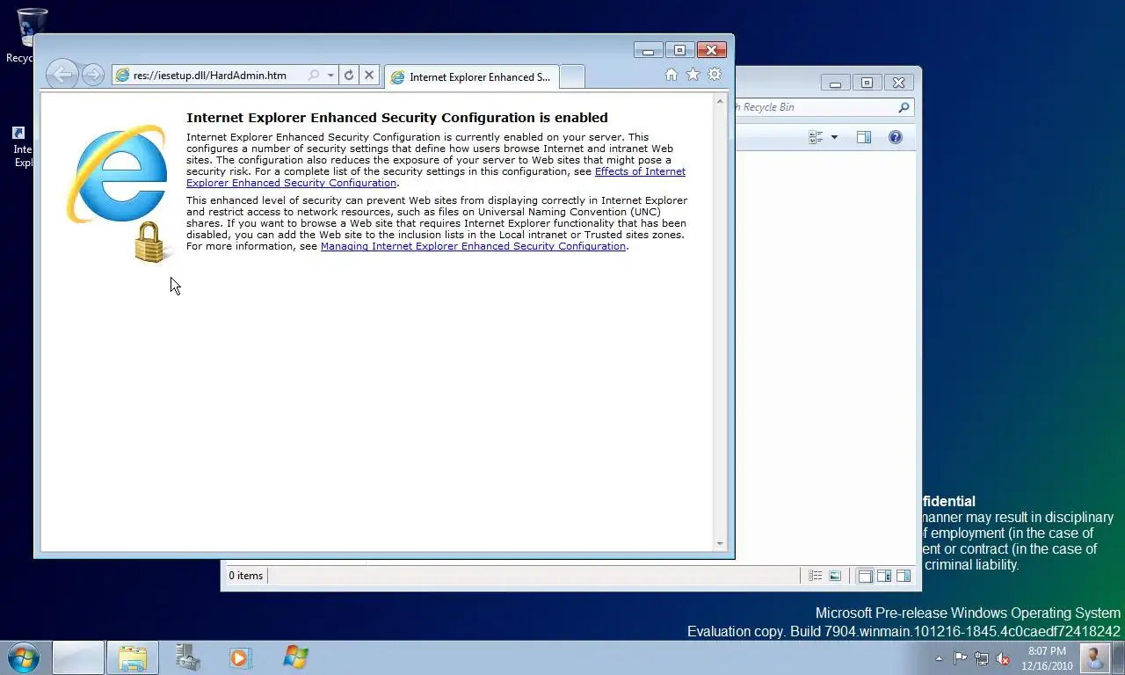
Task: Open Windows Media Player from the taskbar
Action: click(240, 657)
